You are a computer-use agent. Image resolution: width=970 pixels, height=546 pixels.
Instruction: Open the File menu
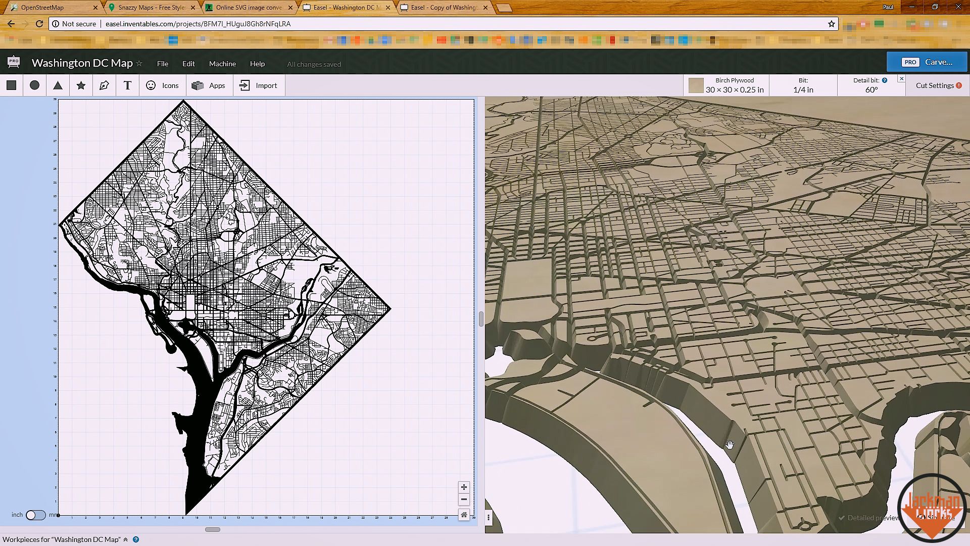163,64
